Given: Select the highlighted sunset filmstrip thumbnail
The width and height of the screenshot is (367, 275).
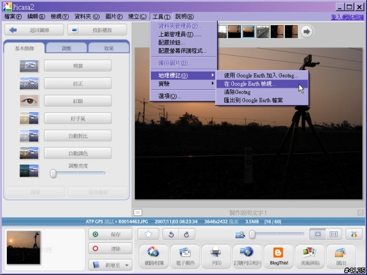Looking at the screenshot, I should click(248, 32).
